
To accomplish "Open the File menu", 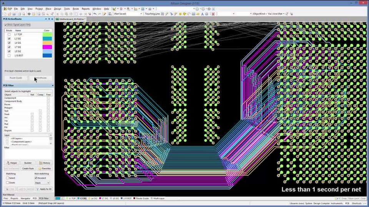I will click(16, 9).
